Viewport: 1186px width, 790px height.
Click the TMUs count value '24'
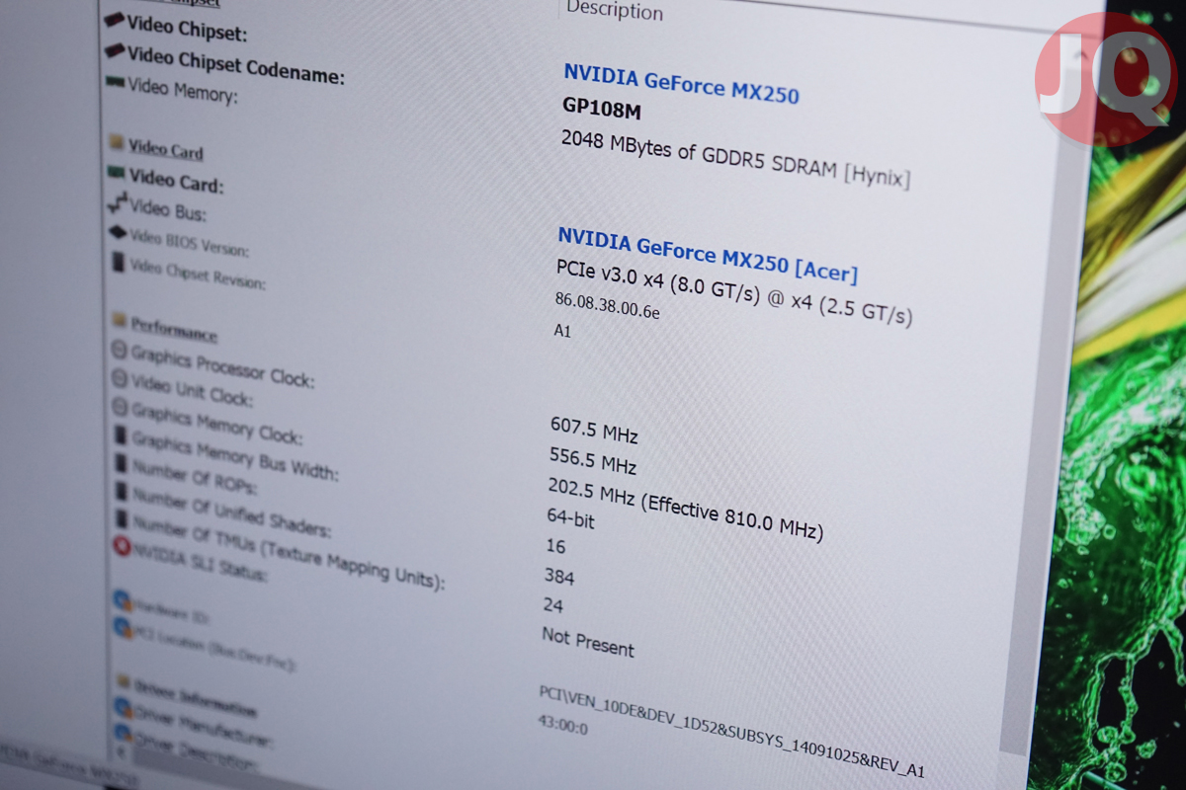pos(554,604)
